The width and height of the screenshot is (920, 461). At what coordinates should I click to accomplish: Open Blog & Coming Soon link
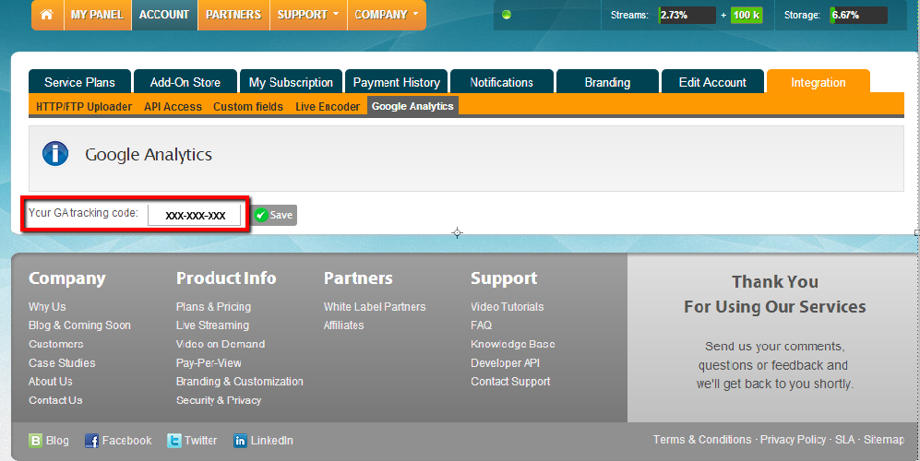tap(79, 325)
